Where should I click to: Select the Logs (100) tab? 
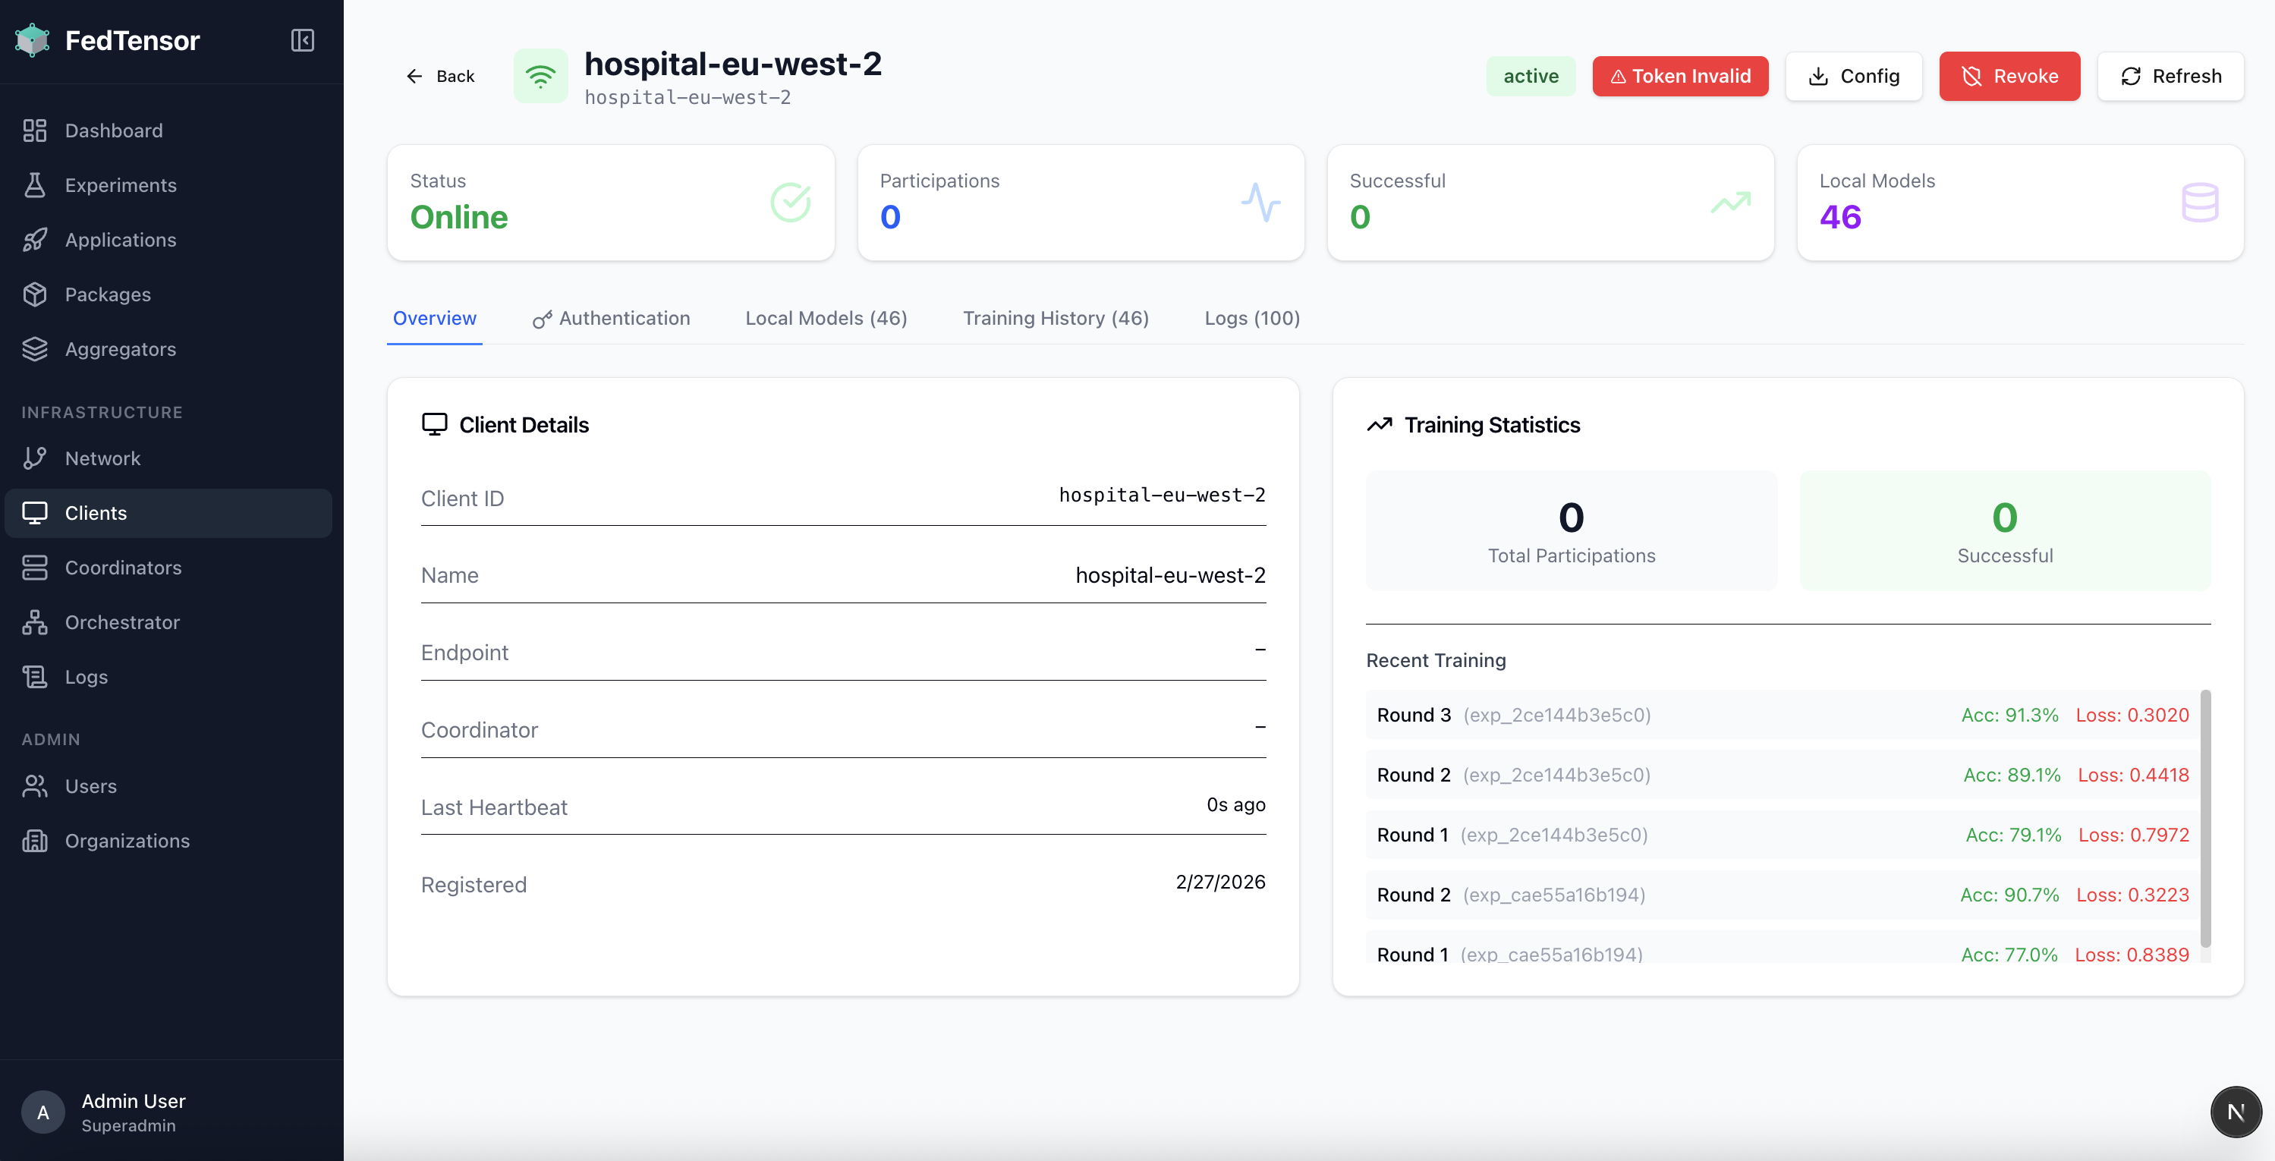coord(1251,319)
